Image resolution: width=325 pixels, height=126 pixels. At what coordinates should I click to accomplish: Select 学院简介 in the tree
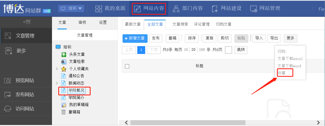coord(76,97)
